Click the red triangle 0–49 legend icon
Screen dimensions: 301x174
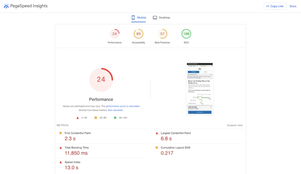pyautogui.click(x=78, y=118)
